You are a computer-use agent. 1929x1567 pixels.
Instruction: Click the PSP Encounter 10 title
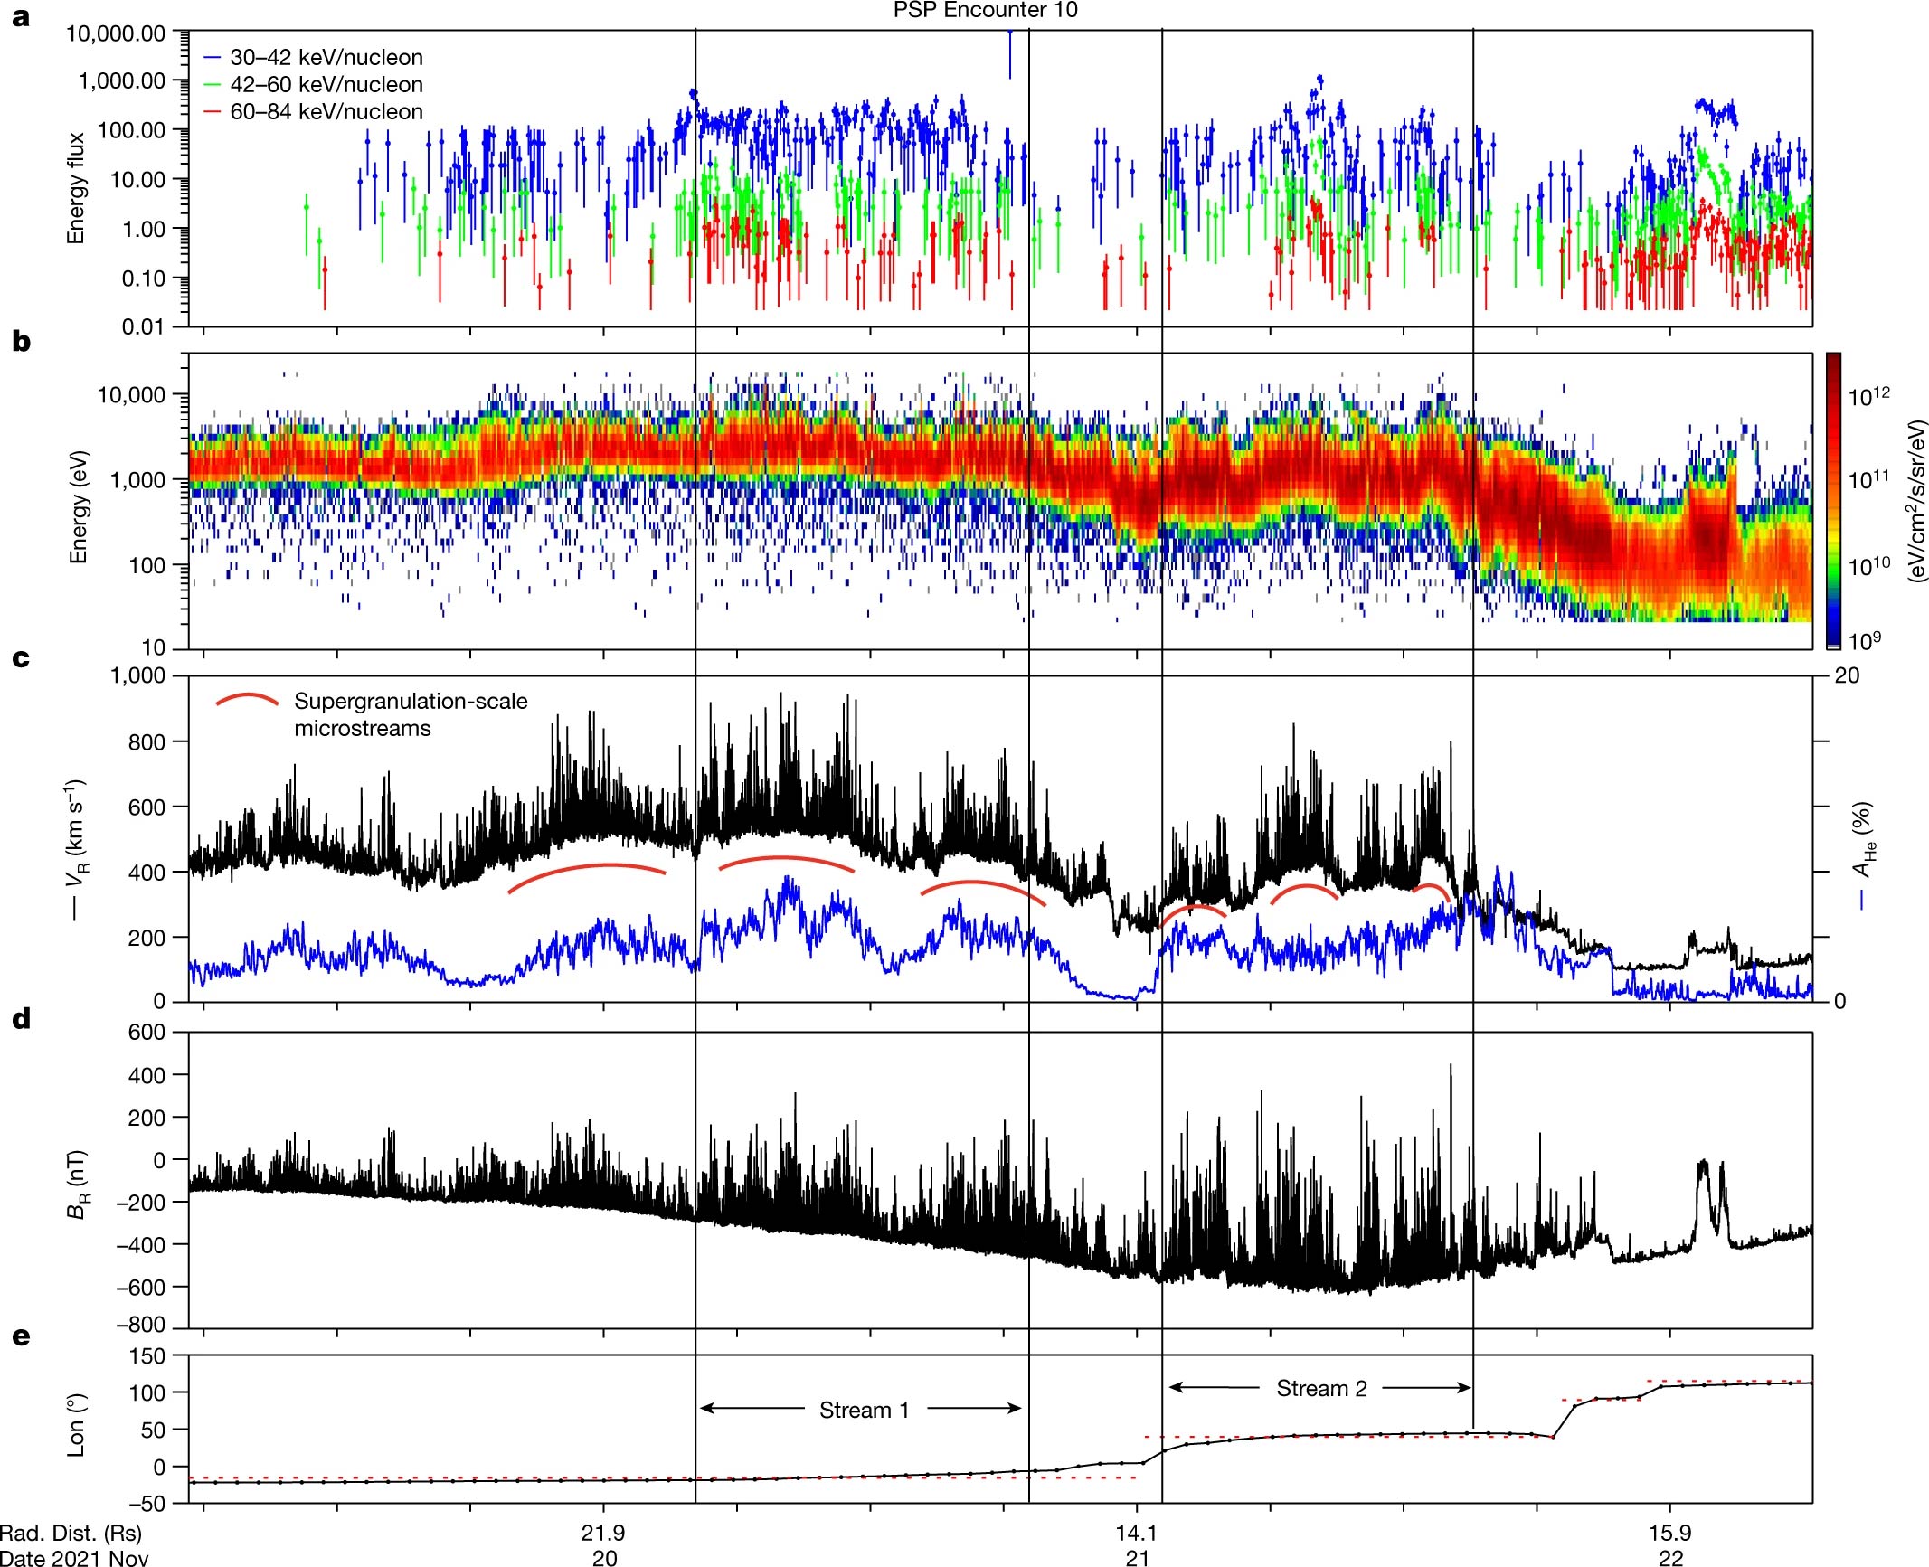click(x=985, y=10)
